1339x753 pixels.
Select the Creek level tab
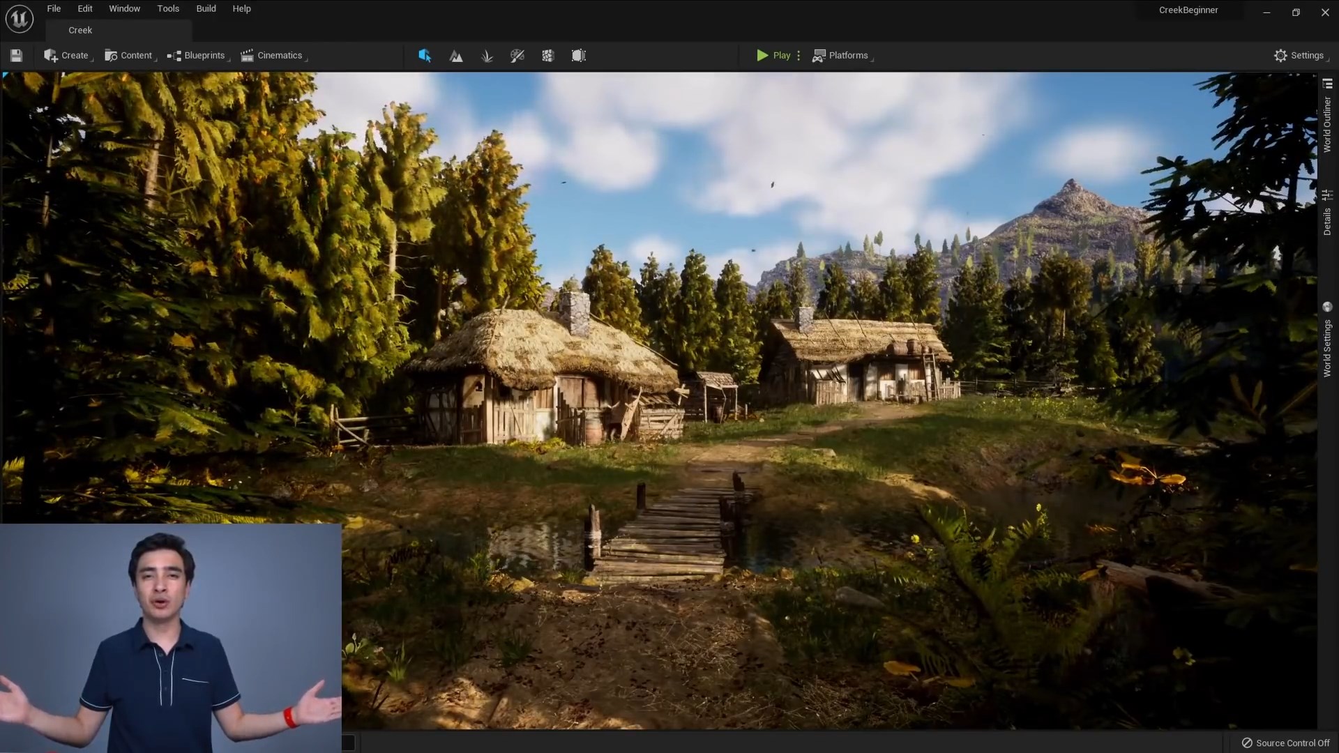click(x=119, y=30)
